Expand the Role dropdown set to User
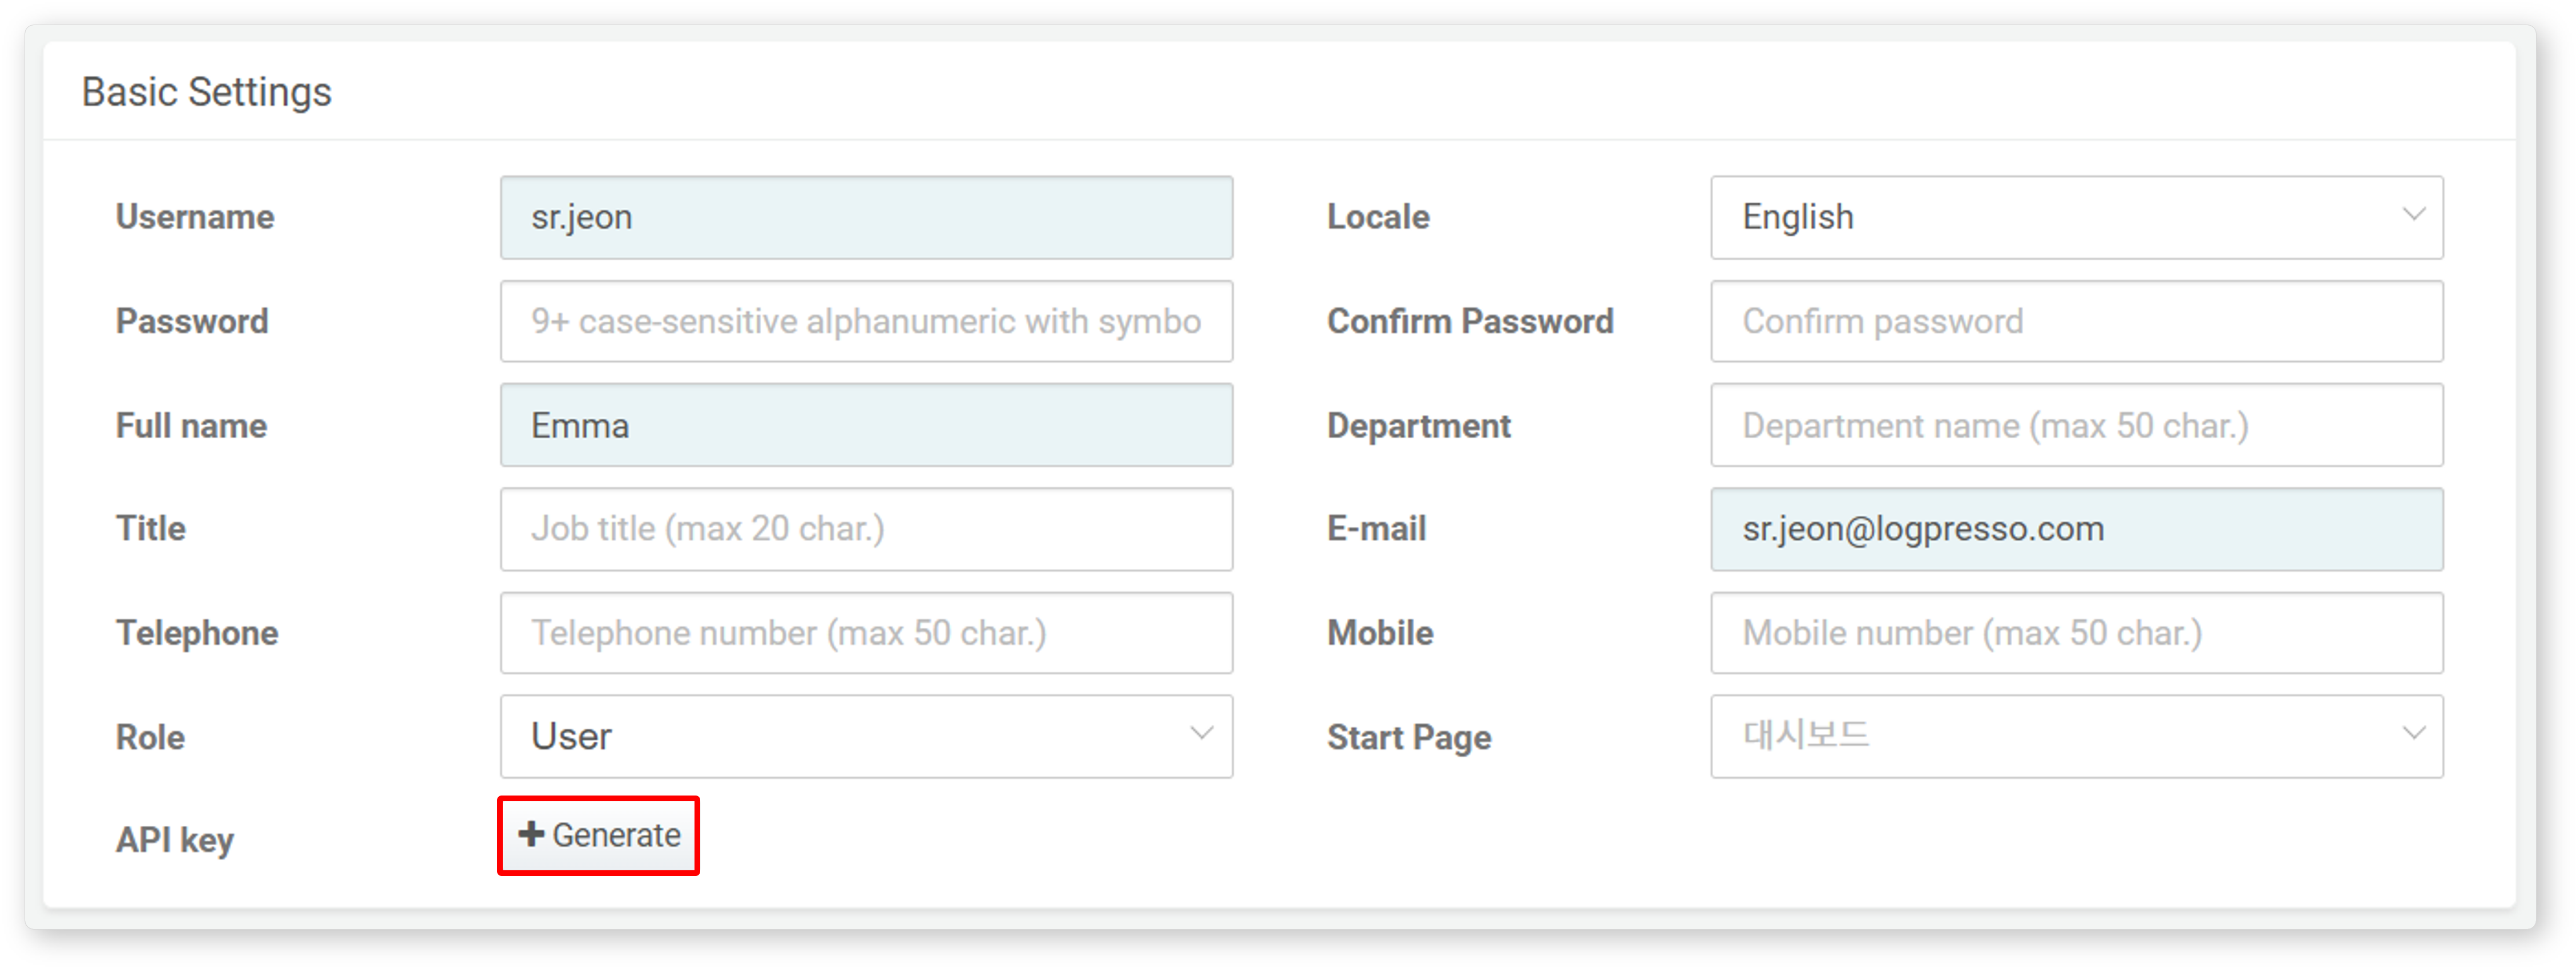The width and height of the screenshot is (2576, 969). pyautogui.click(x=865, y=737)
